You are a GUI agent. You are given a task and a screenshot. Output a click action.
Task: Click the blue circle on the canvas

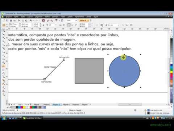[124, 71]
